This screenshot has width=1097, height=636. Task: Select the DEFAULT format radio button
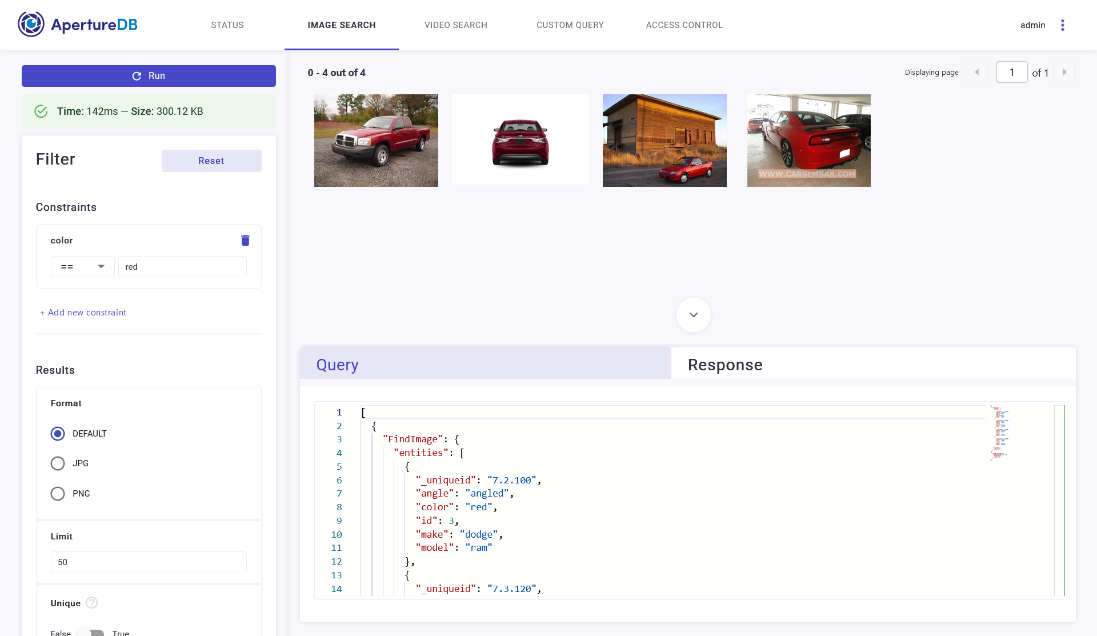coord(58,434)
